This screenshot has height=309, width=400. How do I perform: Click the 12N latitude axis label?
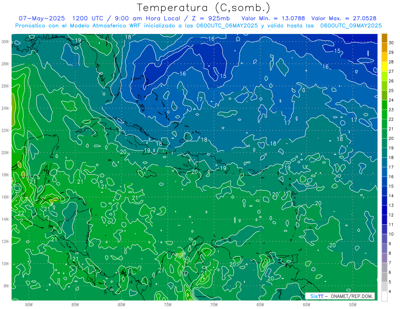pyautogui.click(x=5, y=241)
